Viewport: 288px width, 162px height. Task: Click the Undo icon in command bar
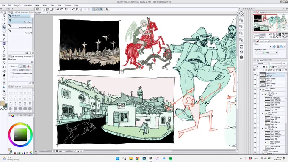pyautogui.click(x=58, y=9)
